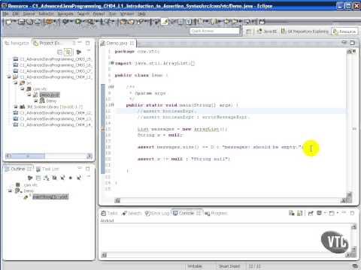This screenshot has height=270, width=361.
Task: Open the Navigate menu
Action: [65, 14]
